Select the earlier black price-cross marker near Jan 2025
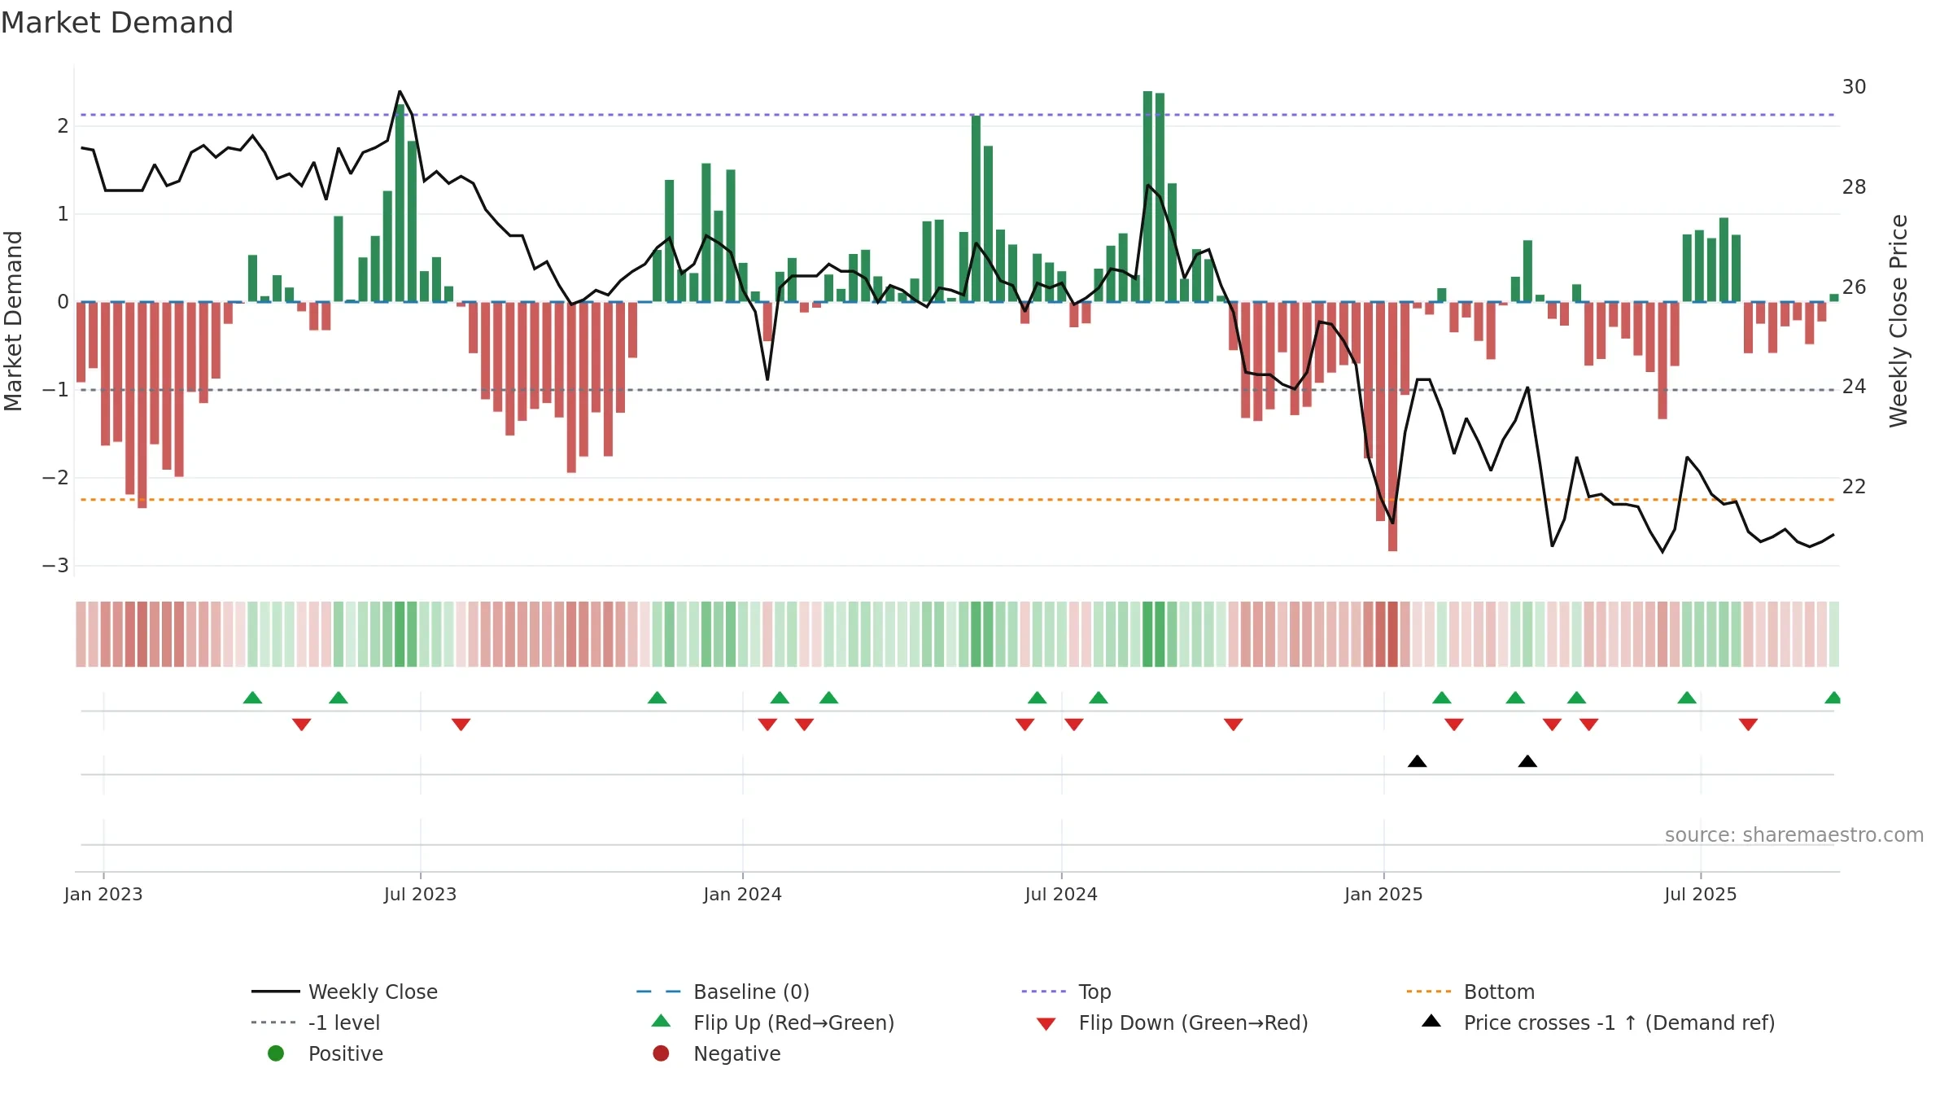 pyautogui.click(x=1417, y=761)
